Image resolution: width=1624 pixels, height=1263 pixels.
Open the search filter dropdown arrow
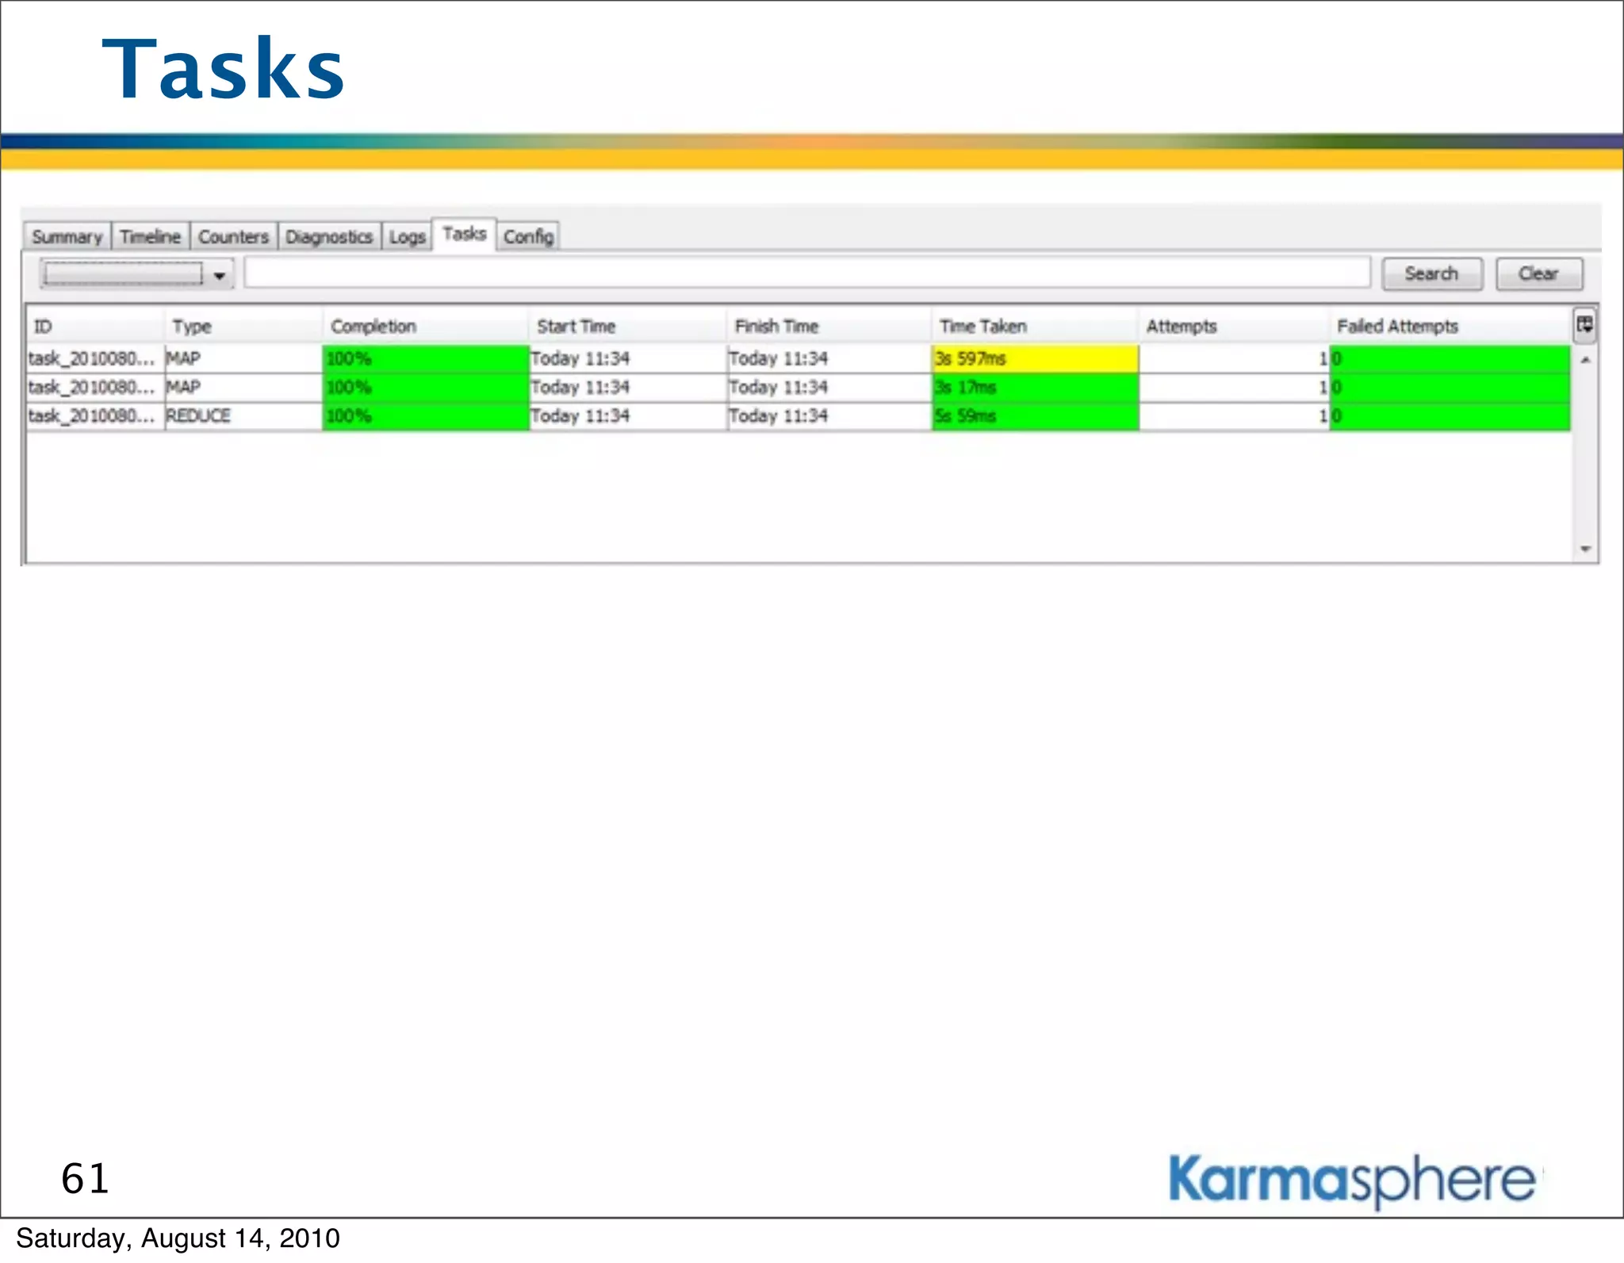220,275
